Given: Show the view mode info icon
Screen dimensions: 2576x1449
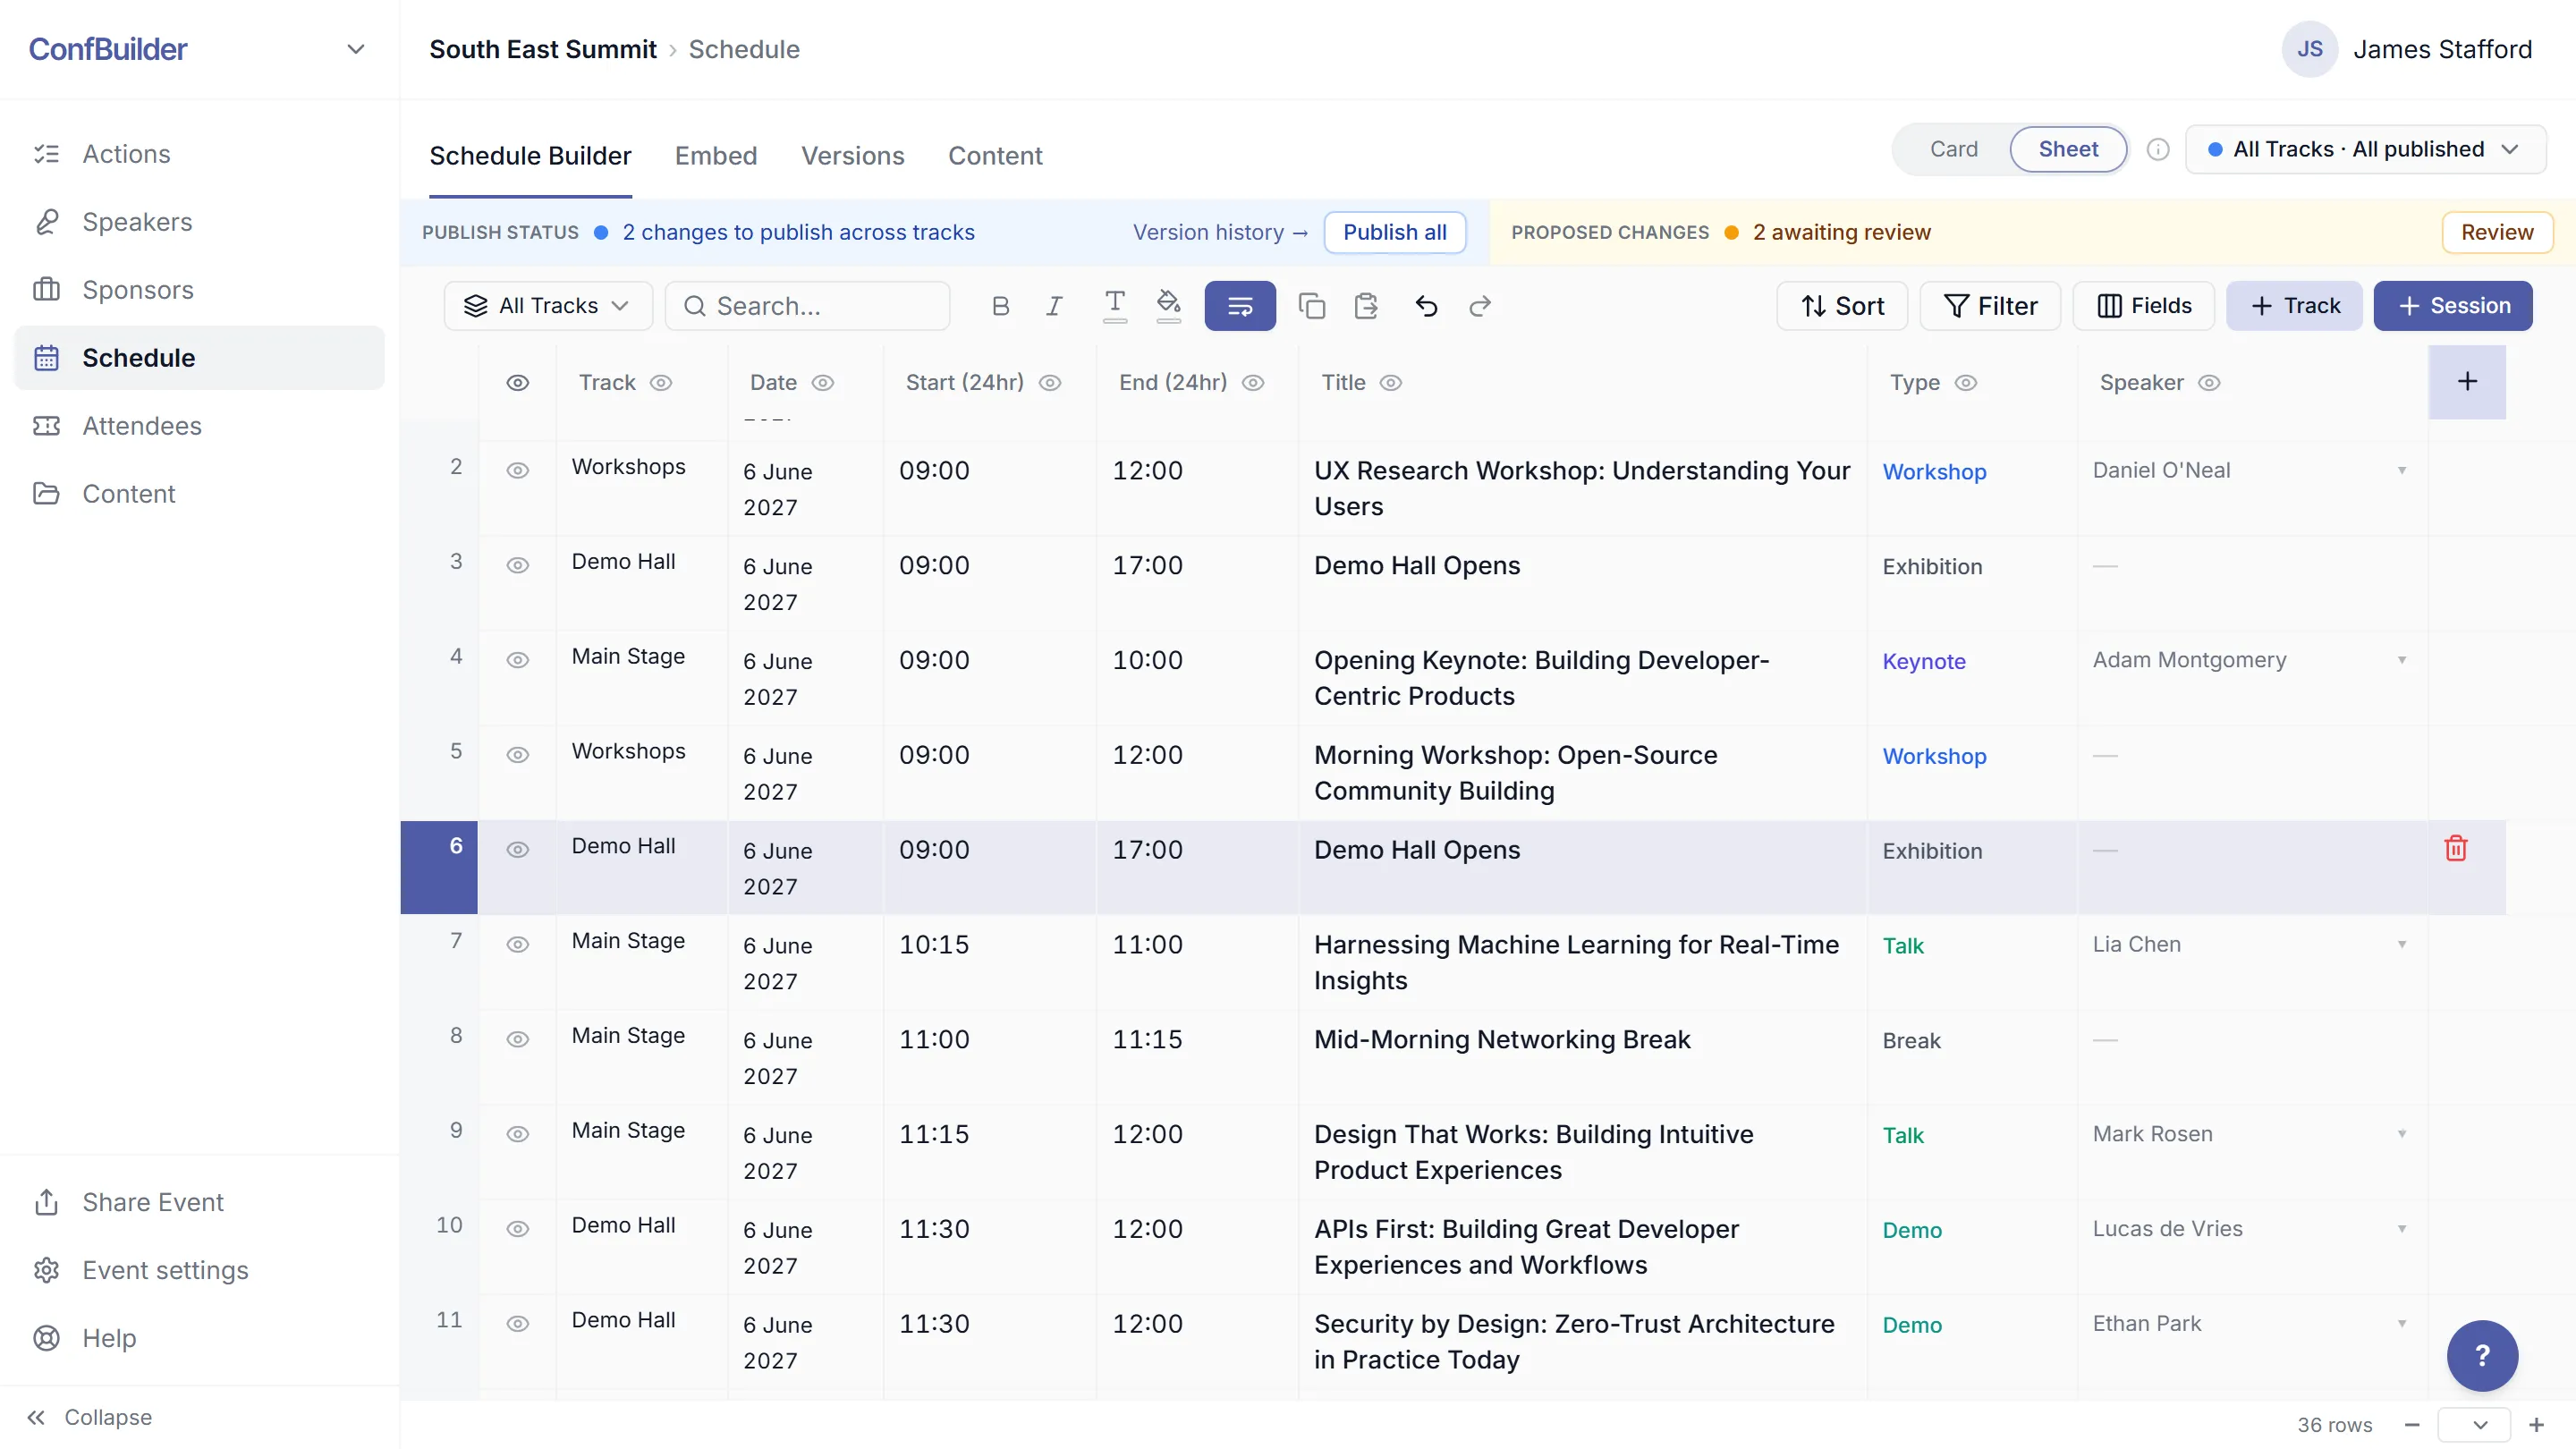Looking at the screenshot, I should point(2158,150).
